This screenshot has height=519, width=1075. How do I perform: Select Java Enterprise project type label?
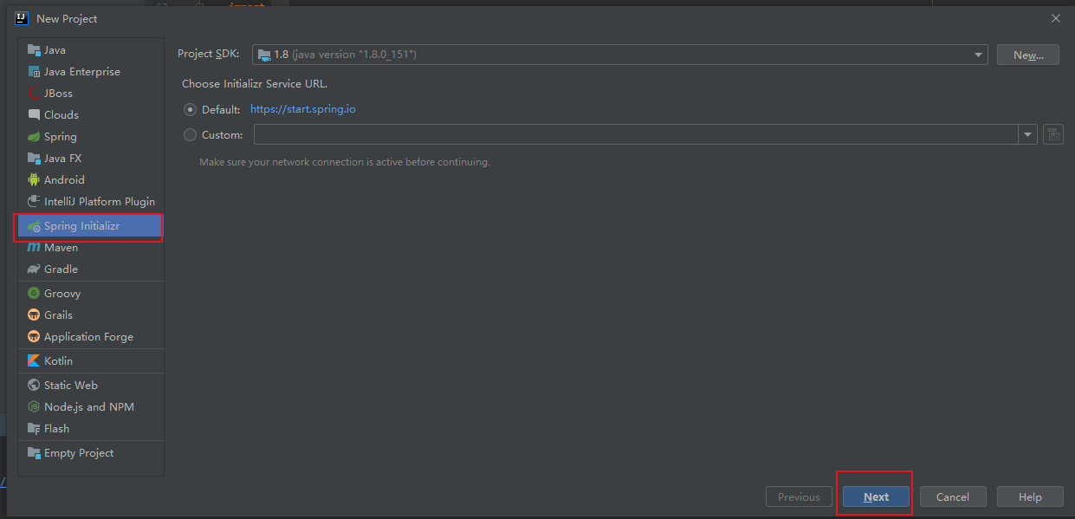coord(82,72)
